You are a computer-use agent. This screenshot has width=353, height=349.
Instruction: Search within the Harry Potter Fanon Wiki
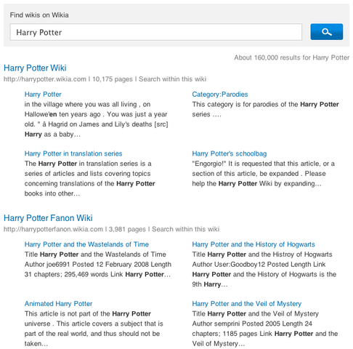(x=185, y=229)
